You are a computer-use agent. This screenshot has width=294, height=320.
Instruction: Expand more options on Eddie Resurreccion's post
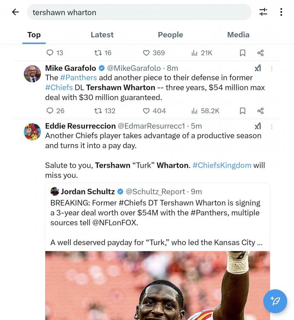coord(272,126)
